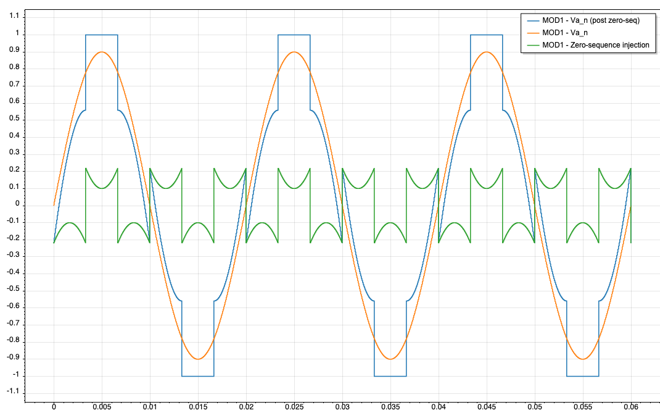Click the 0.03 x-axis tick label
Image resolution: width=660 pixels, height=418 pixels.
coord(342,408)
